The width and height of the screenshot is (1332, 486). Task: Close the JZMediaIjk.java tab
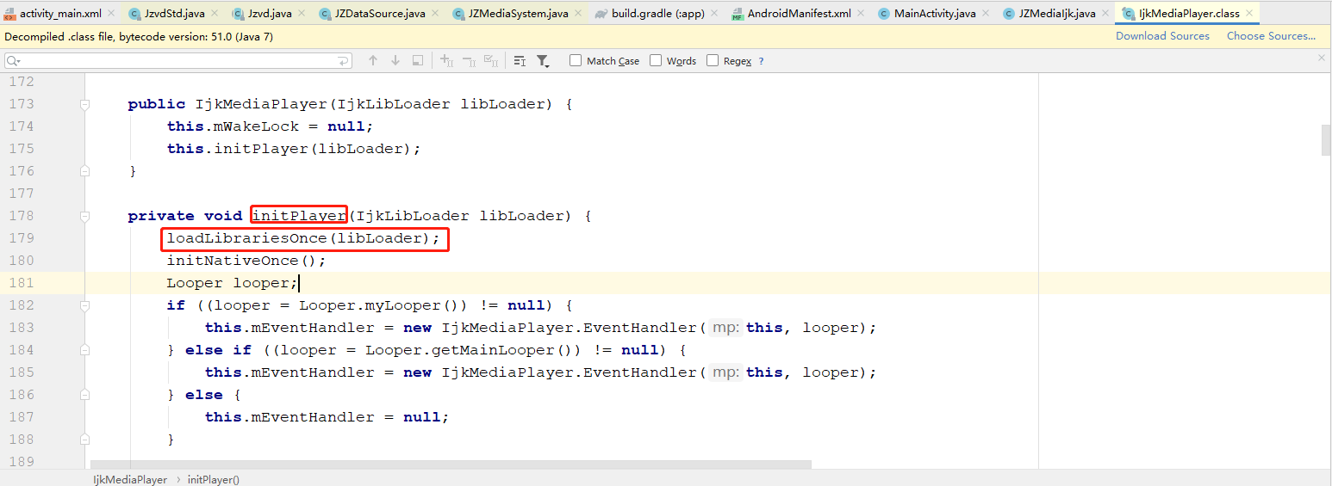1105,14
